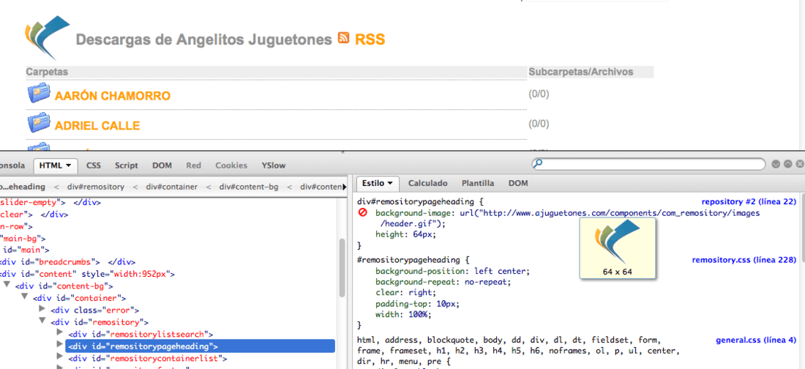Switch to the Script panel tab
The height and width of the screenshot is (369, 805).
tap(127, 165)
